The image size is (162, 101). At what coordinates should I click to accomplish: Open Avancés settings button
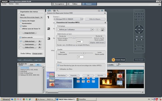tap(74, 75)
